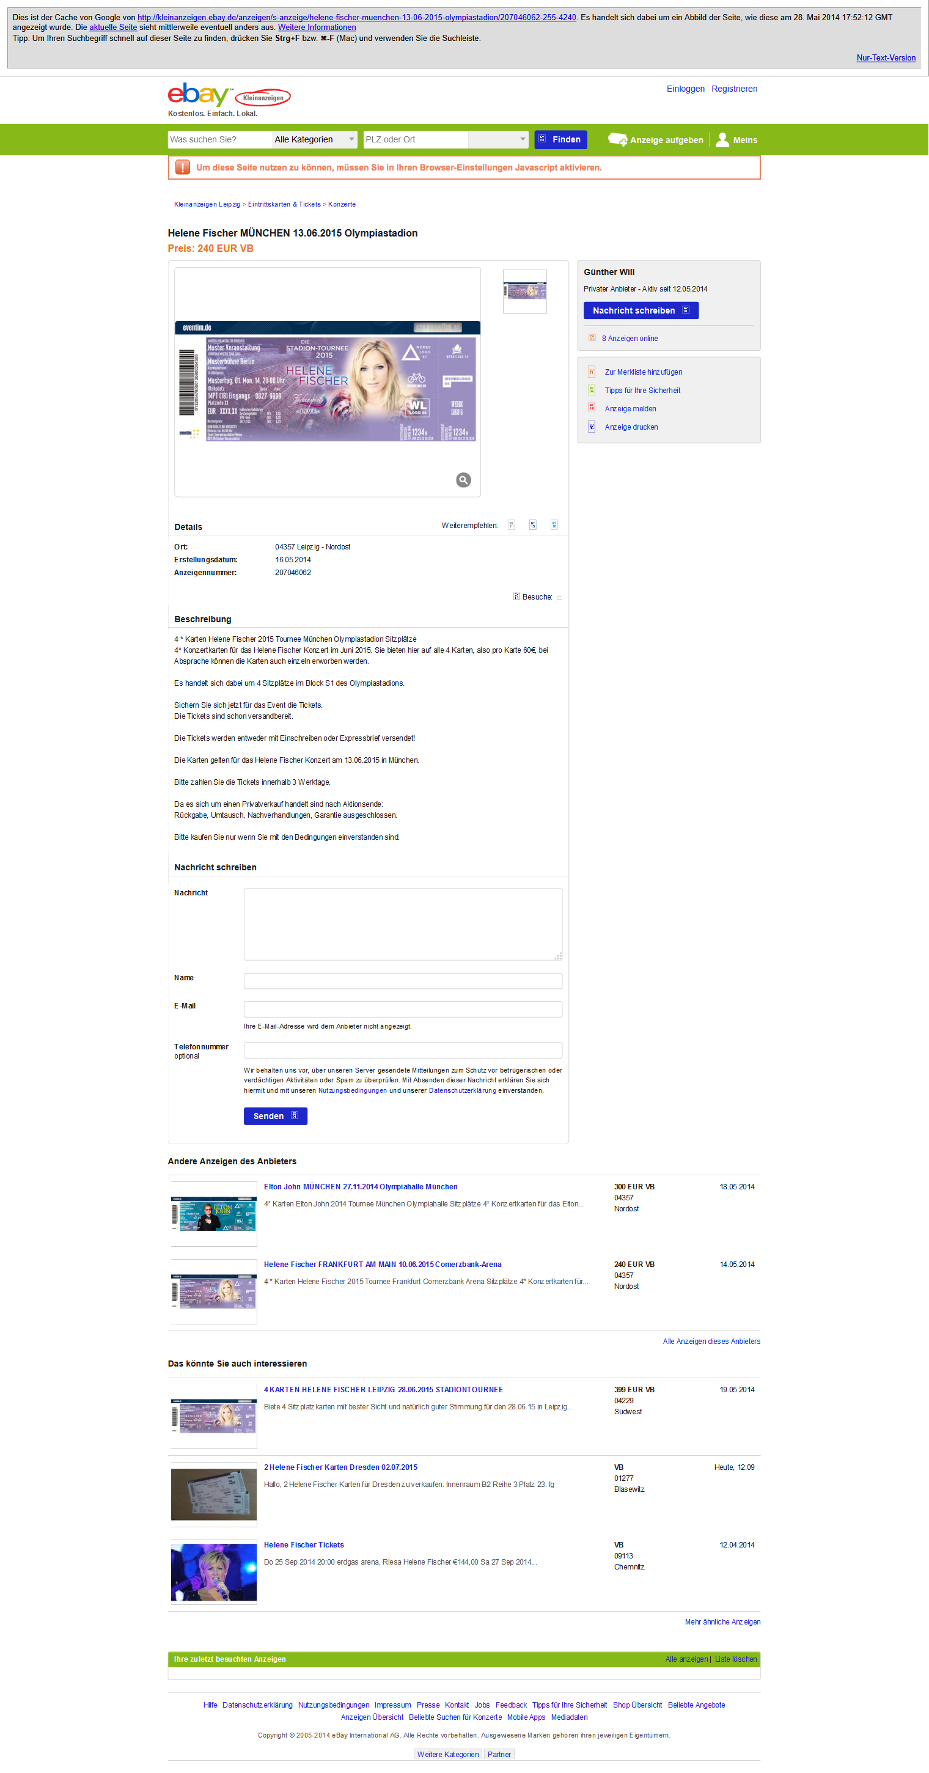
Task: Click the Was suchen Sie search field
Action: 220,139
